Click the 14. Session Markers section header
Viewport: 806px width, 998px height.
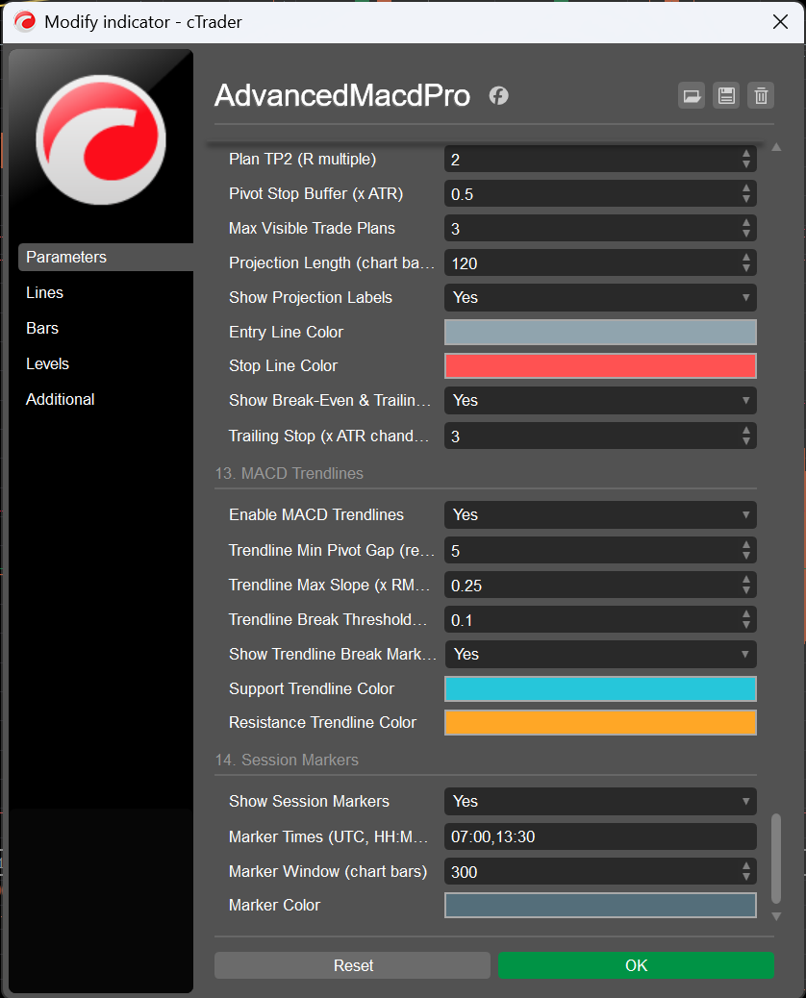pos(287,760)
